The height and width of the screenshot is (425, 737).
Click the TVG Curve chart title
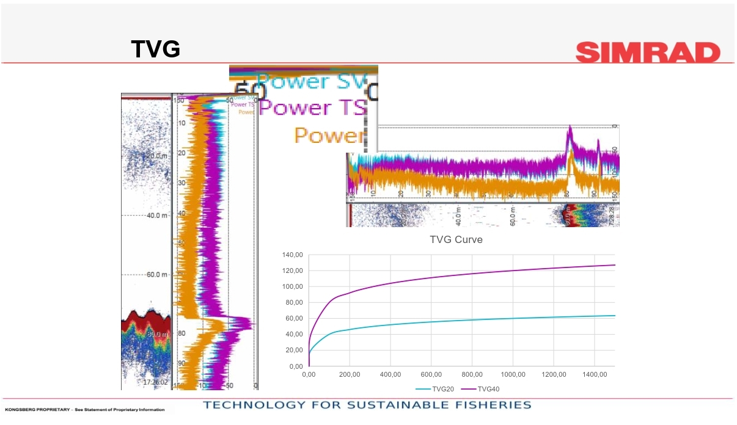(456, 239)
